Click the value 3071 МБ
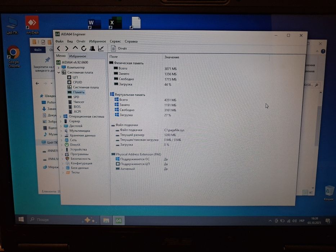Screen dimensions: 336x252 pos(171,69)
